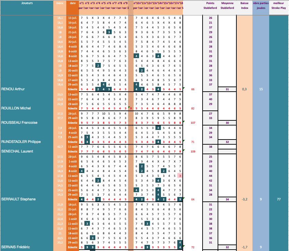289x251 pixels.
Task: Select SERRAULT Stephane name cell
Action: [x=18, y=199]
